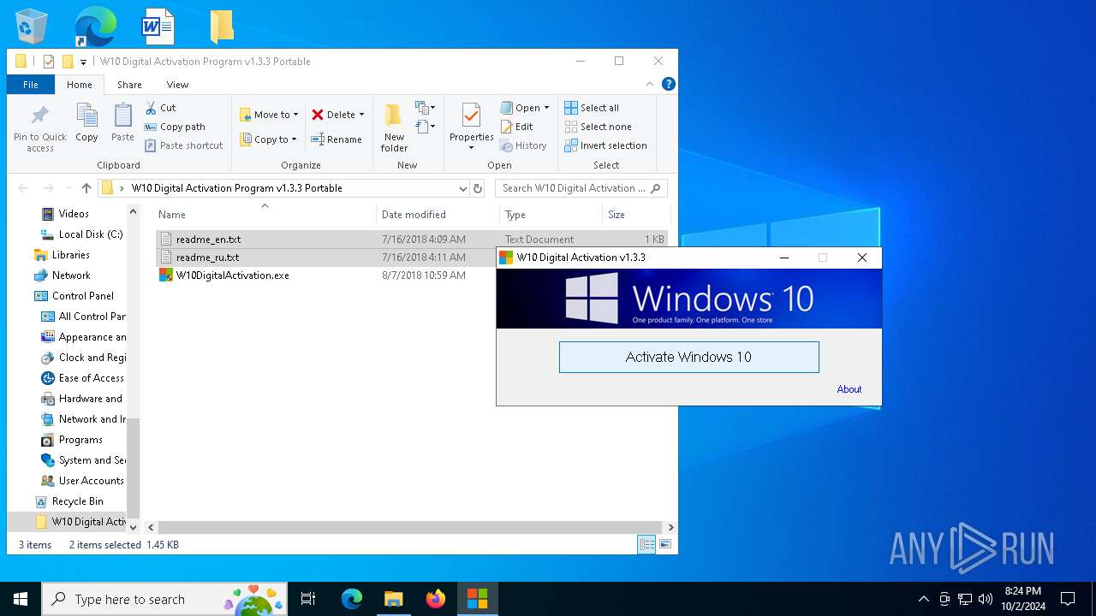Viewport: 1096px width, 616px height.
Task: Open the Recent locations dropdown arrow
Action: coord(68,188)
